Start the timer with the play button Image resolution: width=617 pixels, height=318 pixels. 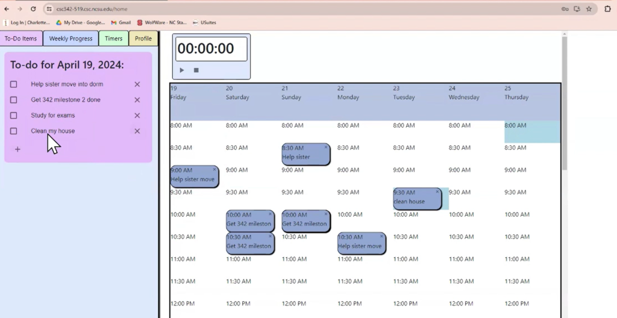182,70
